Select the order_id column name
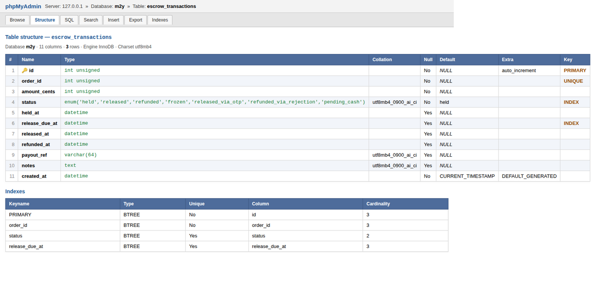This screenshot has height=302, width=591. (x=31, y=81)
